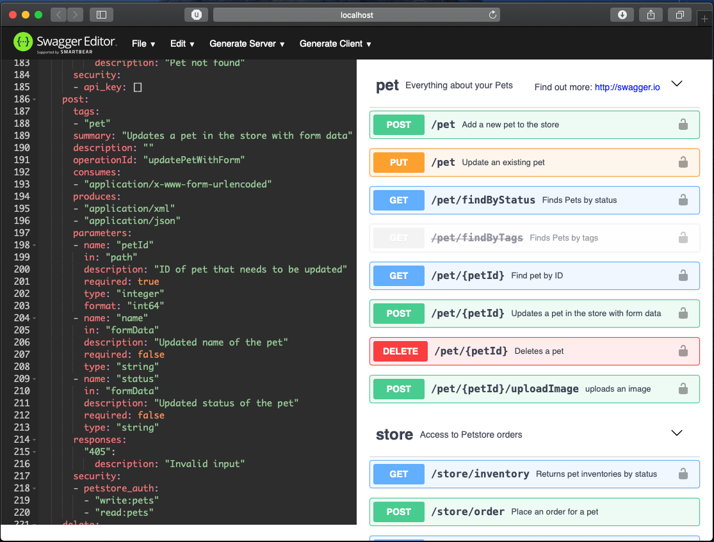Image resolution: width=714 pixels, height=542 pixels.
Task: Collapse the store section using its chevron
Action: (677, 433)
